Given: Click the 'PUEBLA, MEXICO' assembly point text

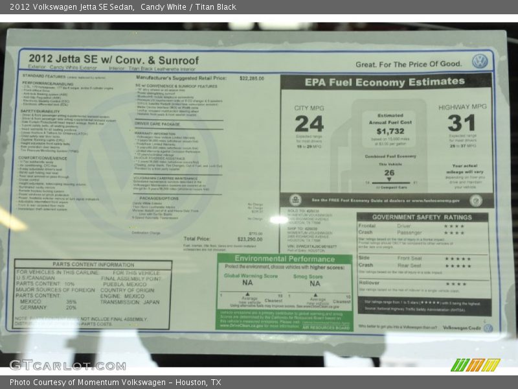Looking at the screenshot, I should [125, 285].
